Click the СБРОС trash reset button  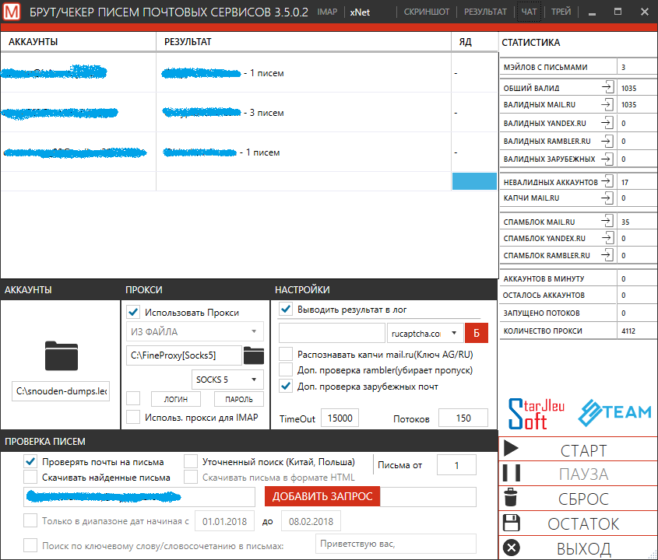(x=578, y=499)
